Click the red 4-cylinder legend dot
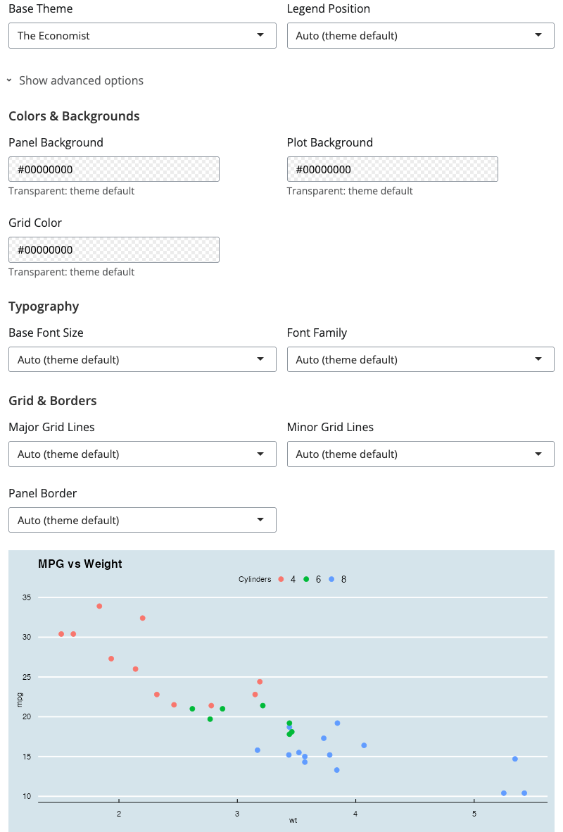The height and width of the screenshot is (832, 563). (281, 579)
